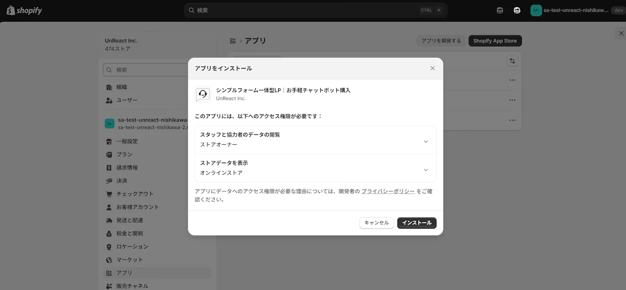The height and width of the screenshot is (290, 626).
Task: Click the apps grid icon in breadcrumb
Action: click(233, 41)
